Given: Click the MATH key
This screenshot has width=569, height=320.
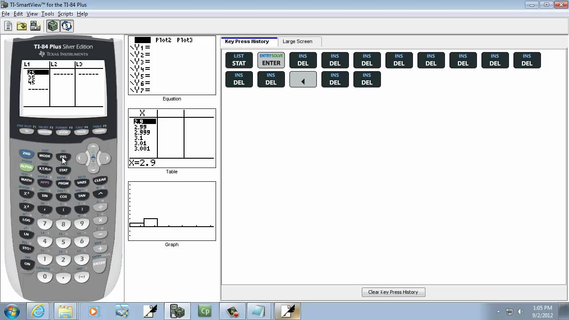Looking at the screenshot, I should tap(26, 180).
